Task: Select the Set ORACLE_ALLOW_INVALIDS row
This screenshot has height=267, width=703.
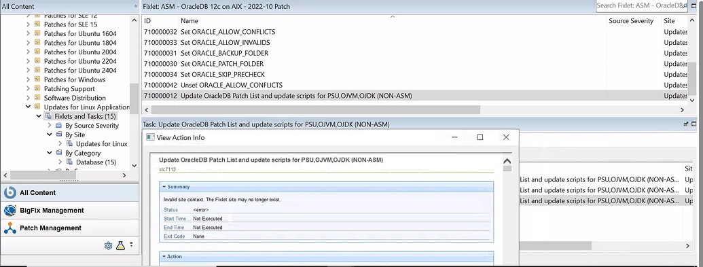Action: 415,43
